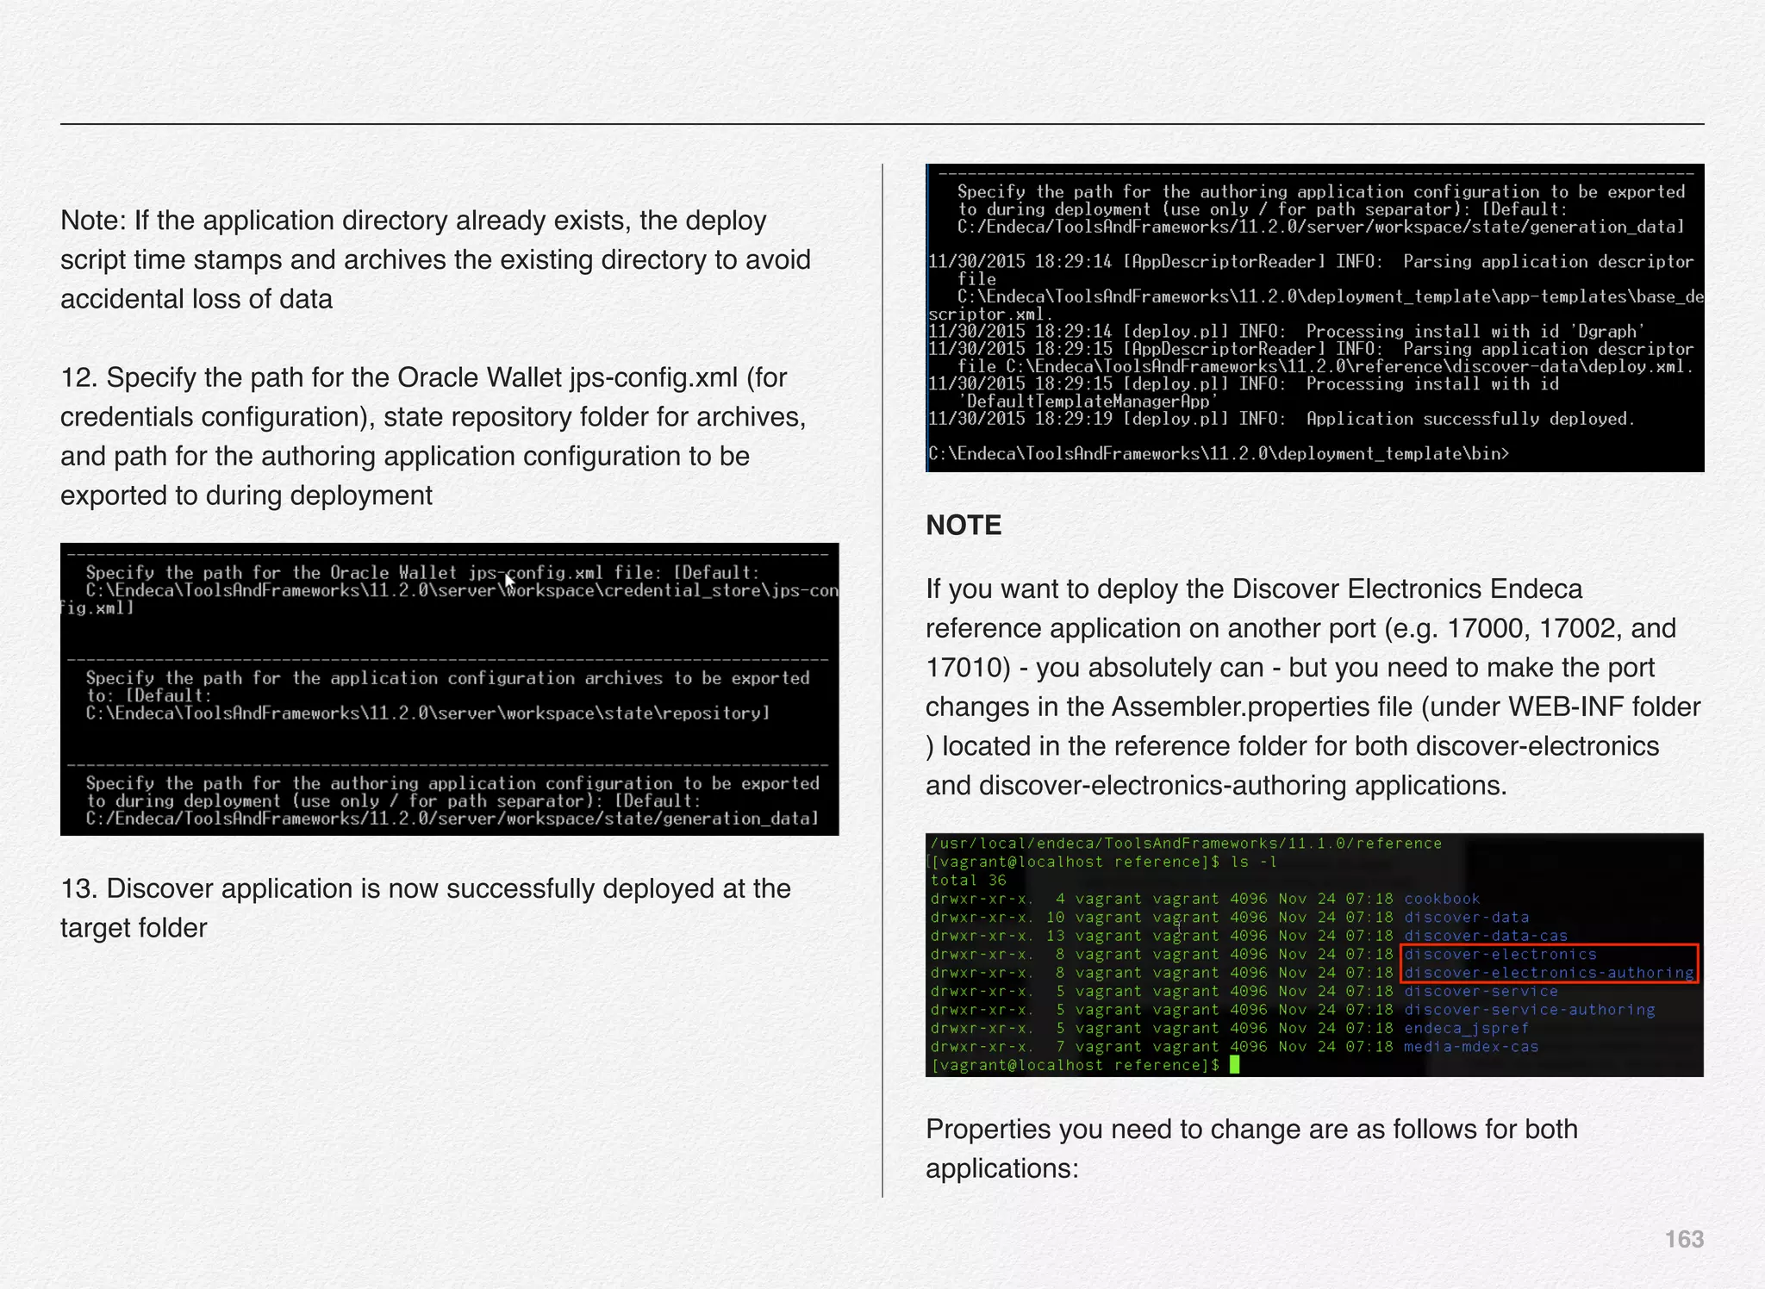Click the 'discover-service' directory entry
This screenshot has width=1765, height=1289.
click(1481, 992)
